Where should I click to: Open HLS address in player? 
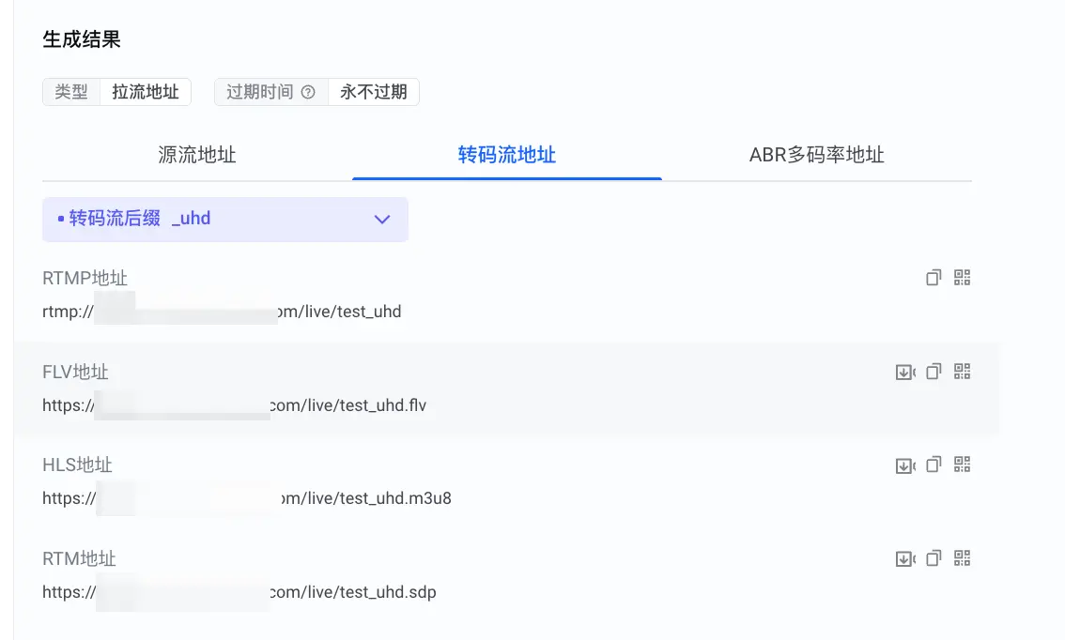click(x=905, y=465)
